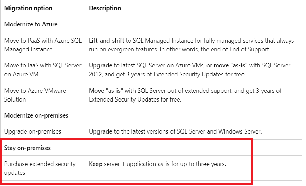
Task: Click bold 'Move "as-is"' in VMware description
Action: pos(106,91)
